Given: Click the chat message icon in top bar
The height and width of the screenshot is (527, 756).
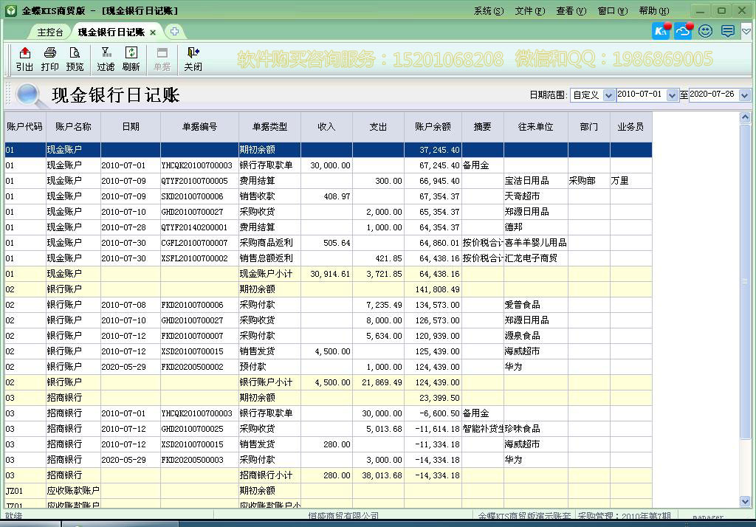Looking at the screenshot, I should tap(727, 31).
